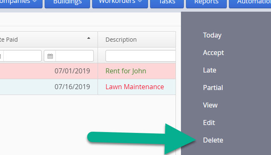Select Today in the side menu
Viewport: 271px width, 155px height.
[212, 35]
